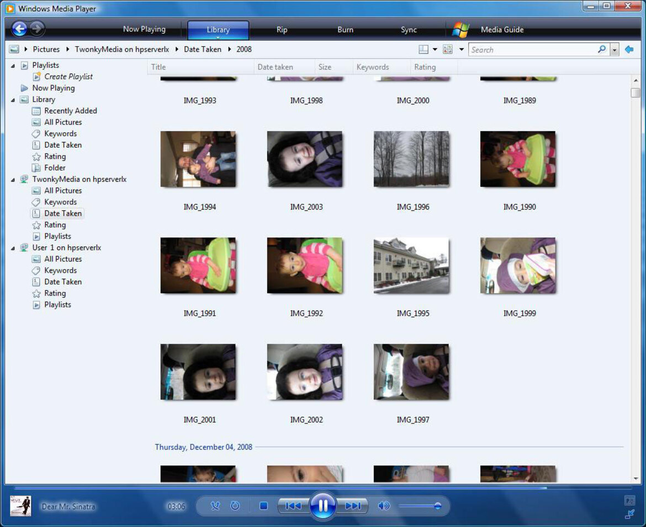646x527 pixels.
Task: Click the TwonkyMedia on hpserverlx network icon
Action: (x=24, y=179)
